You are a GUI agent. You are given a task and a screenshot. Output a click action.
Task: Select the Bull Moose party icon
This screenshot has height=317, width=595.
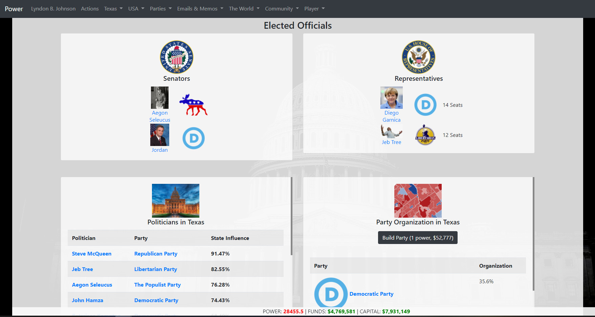tap(193, 104)
